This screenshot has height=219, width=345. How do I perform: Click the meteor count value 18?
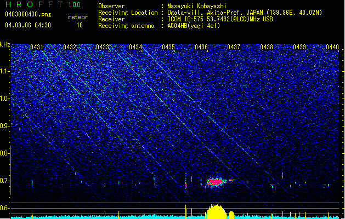(80, 25)
